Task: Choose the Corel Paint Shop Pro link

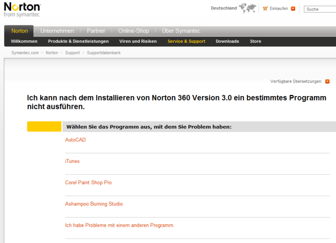Action: (x=88, y=182)
